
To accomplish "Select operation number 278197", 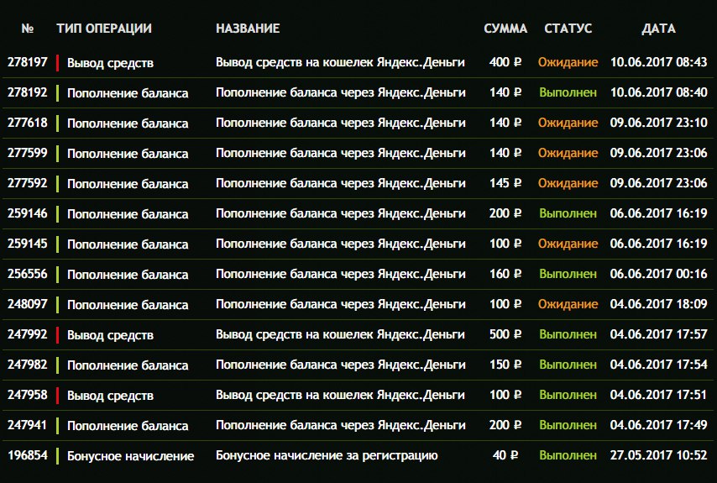I will (28, 62).
